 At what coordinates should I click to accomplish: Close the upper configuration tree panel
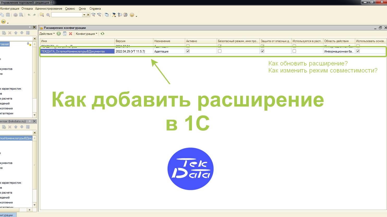(34, 27)
